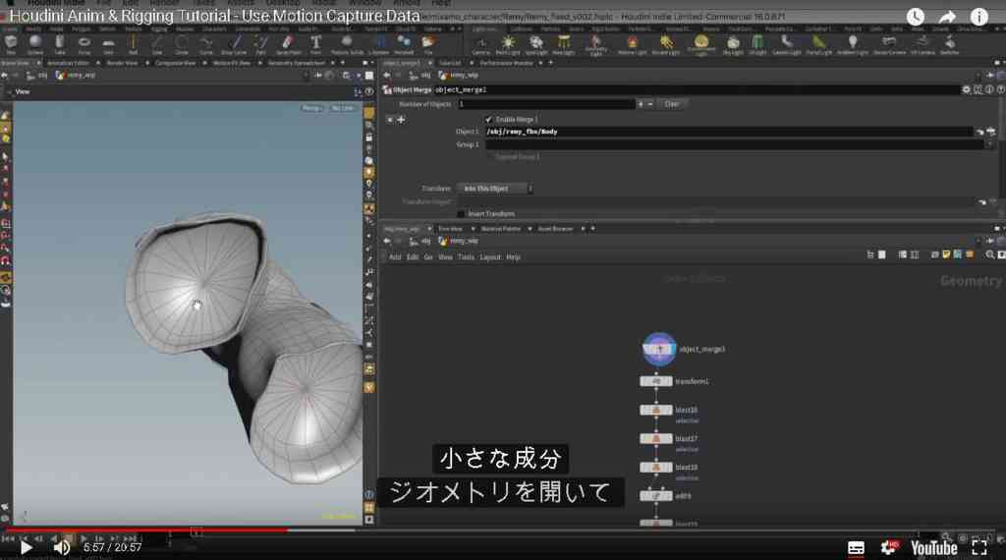Select the transform1 node
Screen dimensions: 1006x560
coord(655,381)
